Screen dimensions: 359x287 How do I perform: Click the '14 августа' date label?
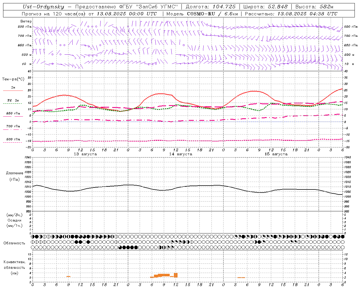coord(181,154)
